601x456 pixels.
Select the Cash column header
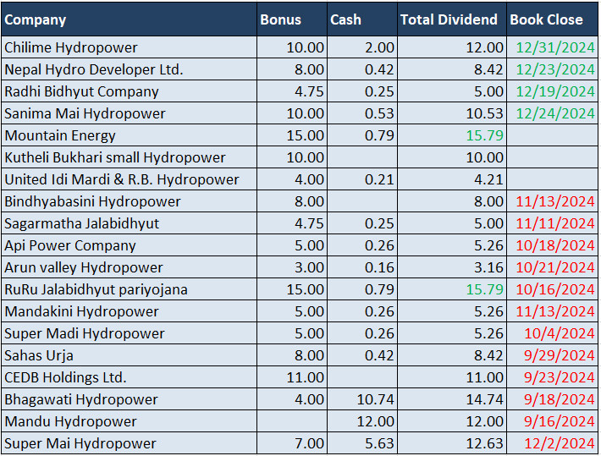(362, 19)
